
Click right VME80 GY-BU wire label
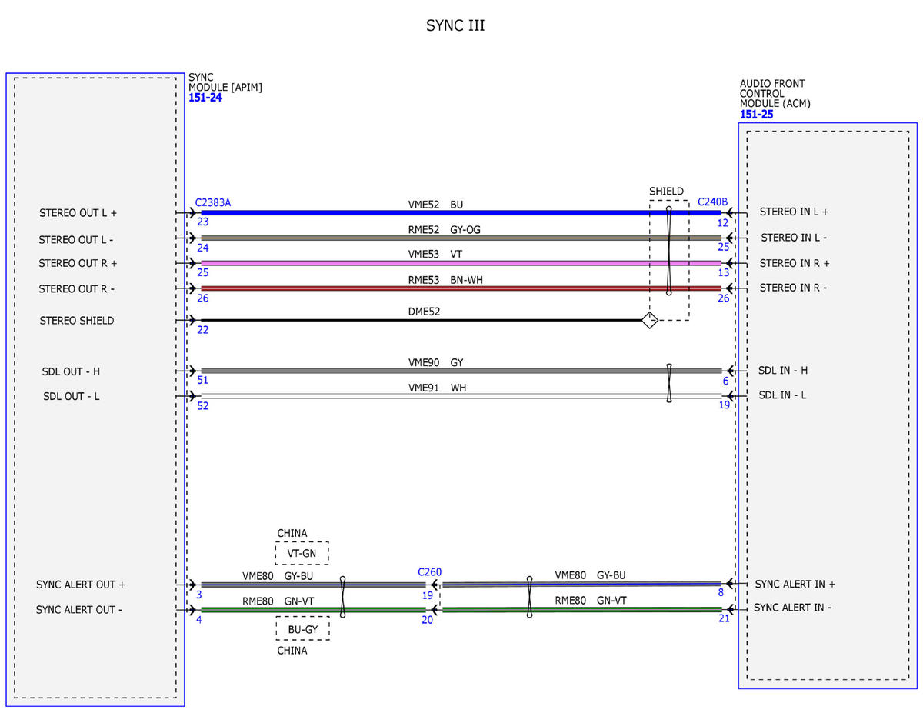click(x=591, y=575)
